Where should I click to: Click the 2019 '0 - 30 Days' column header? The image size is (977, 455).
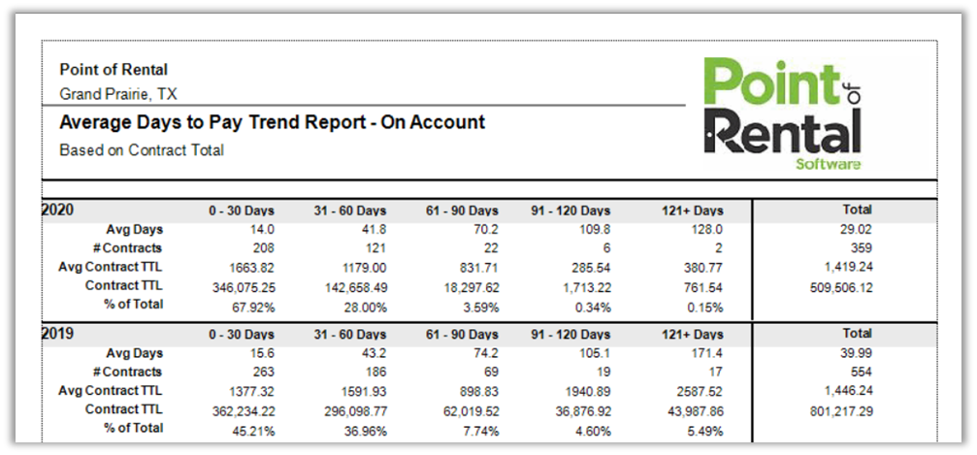click(x=242, y=335)
